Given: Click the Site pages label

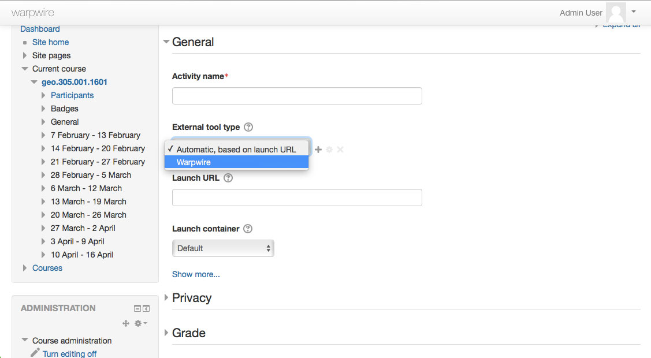Looking at the screenshot, I should tap(51, 55).
